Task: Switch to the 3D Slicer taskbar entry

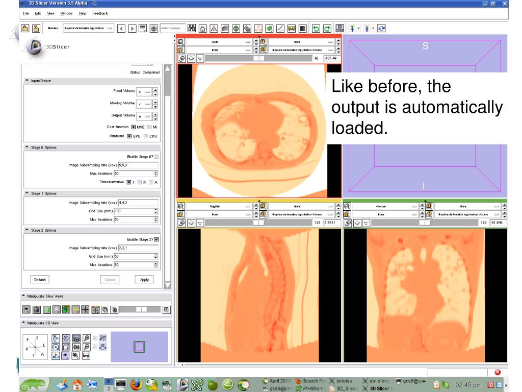Action: 378,388
